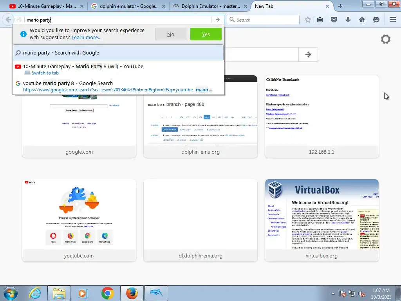Open Windows Explorer folder in taskbar
This screenshot has height=301, width=401.
pyautogui.click(x=59, y=293)
